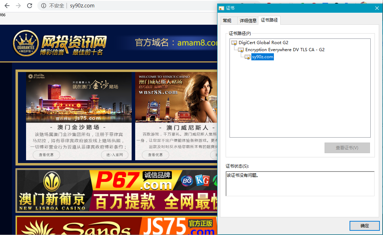Select the 证书路径 tab
383x235 pixels.
pos(269,20)
